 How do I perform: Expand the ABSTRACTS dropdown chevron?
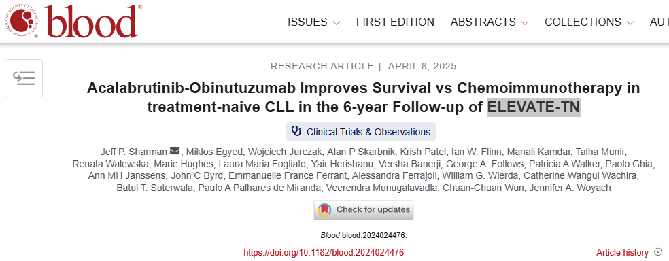coord(525,22)
